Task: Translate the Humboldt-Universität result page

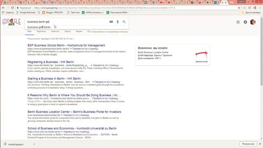Action: (x=76, y=132)
